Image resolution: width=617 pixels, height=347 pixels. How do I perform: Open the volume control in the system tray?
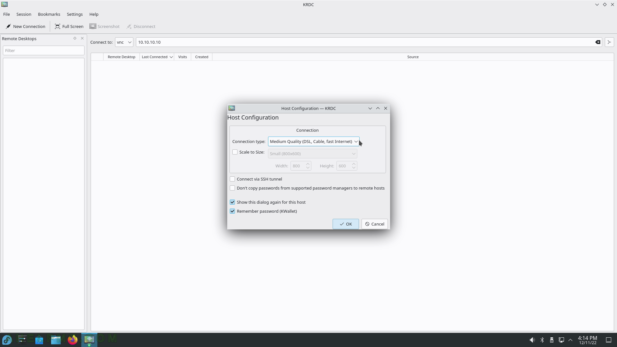pyautogui.click(x=532, y=340)
